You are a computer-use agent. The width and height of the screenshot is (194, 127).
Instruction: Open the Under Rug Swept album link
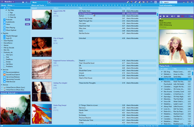tap(60, 105)
